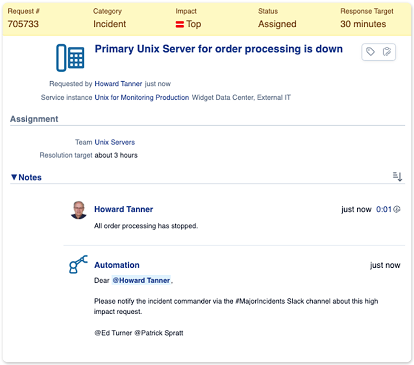
Task: Click the Assigned status value
Action: [x=277, y=24]
